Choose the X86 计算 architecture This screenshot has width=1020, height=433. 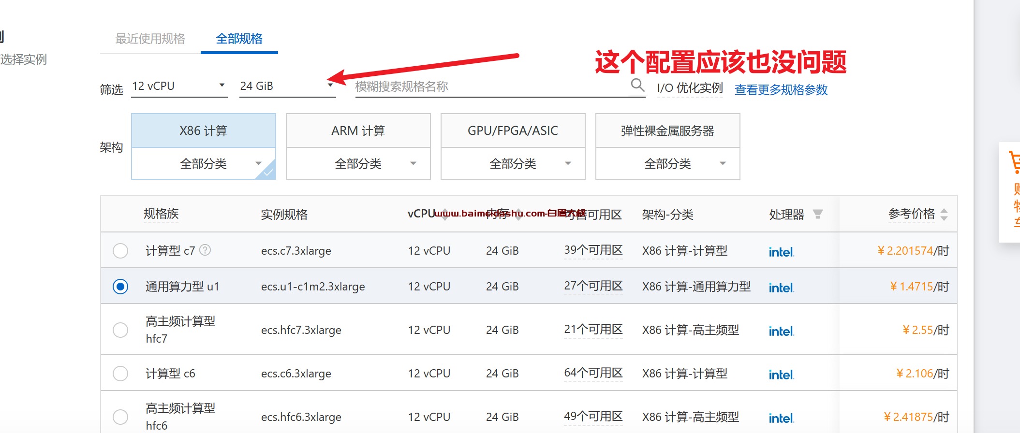click(x=204, y=131)
